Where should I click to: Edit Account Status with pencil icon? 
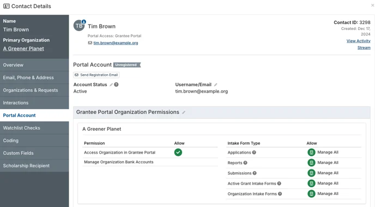click(x=111, y=84)
